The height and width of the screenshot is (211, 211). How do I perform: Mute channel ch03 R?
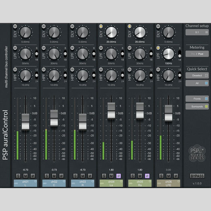pos(83,176)
